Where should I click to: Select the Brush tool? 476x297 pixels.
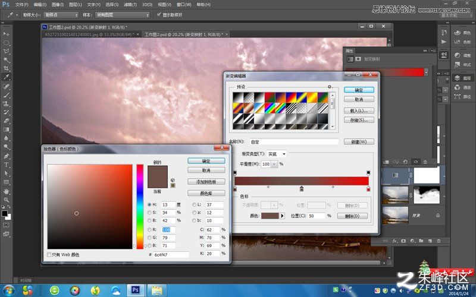tap(6, 95)
